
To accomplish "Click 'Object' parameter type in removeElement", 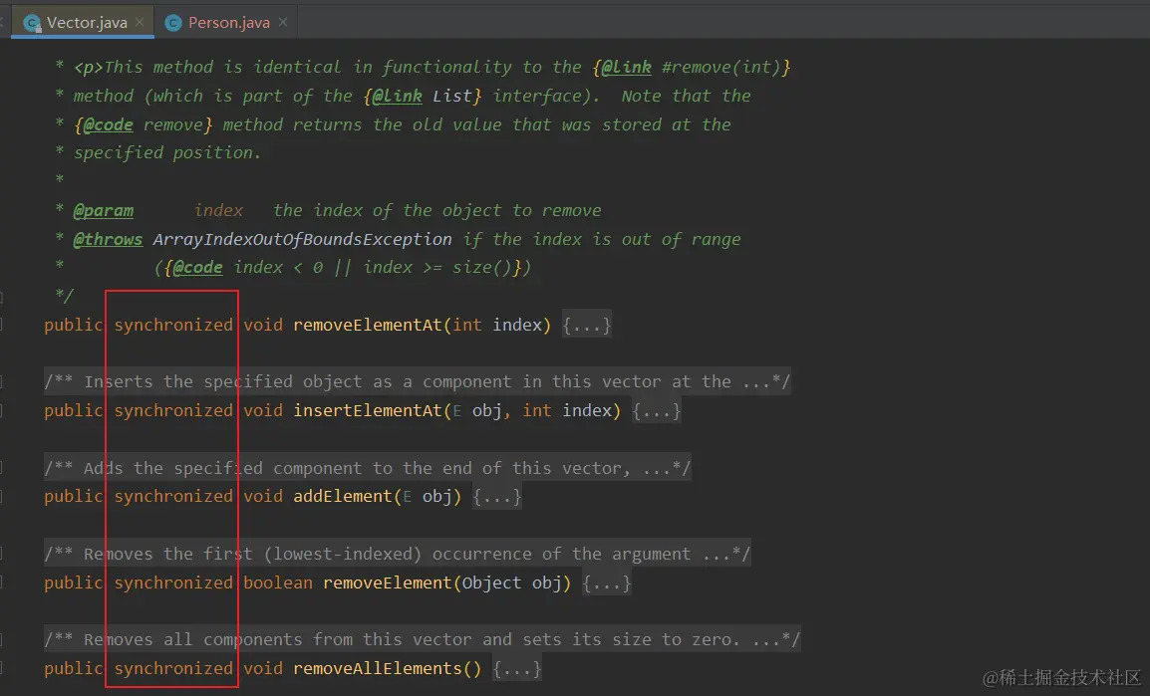I will coord(492,583).
